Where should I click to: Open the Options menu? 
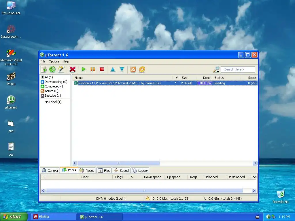pos(54,61)
